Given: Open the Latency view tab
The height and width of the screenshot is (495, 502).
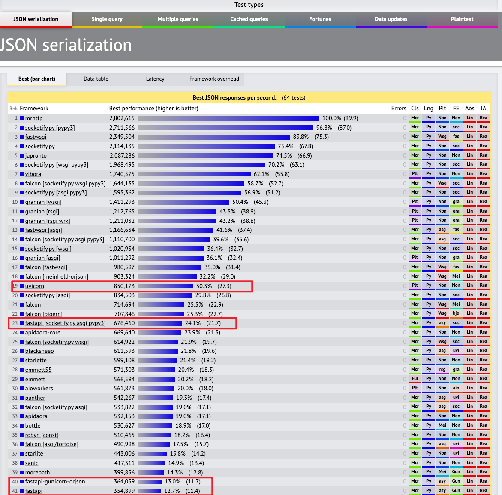Looking at the screenshot, I should 155,79.
